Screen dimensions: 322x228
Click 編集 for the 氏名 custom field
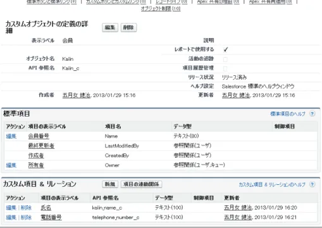coord(11,208)
